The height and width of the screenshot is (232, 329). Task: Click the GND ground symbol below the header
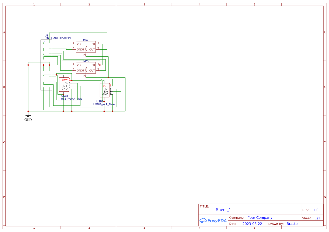click(x=28, y=116)
